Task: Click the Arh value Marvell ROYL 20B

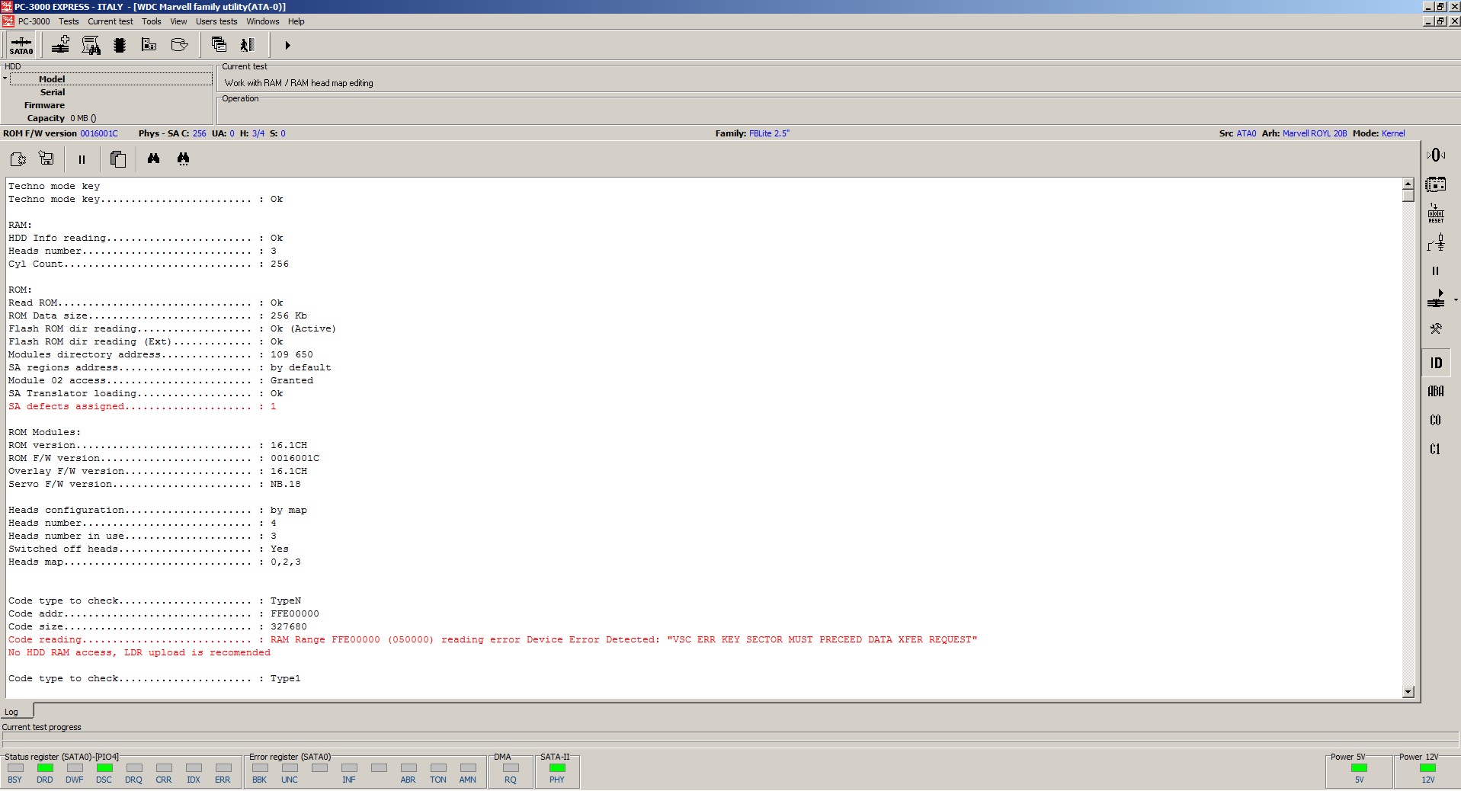Action: pos(1315,133)
